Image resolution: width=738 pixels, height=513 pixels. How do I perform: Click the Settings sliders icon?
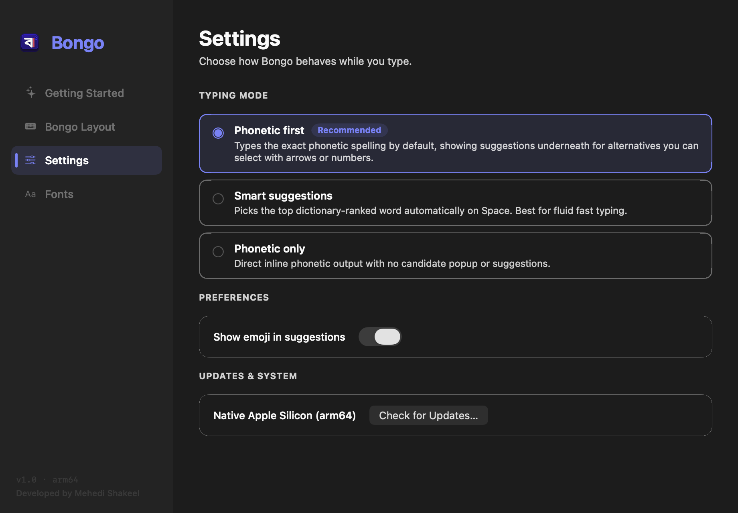coord(30,160)
